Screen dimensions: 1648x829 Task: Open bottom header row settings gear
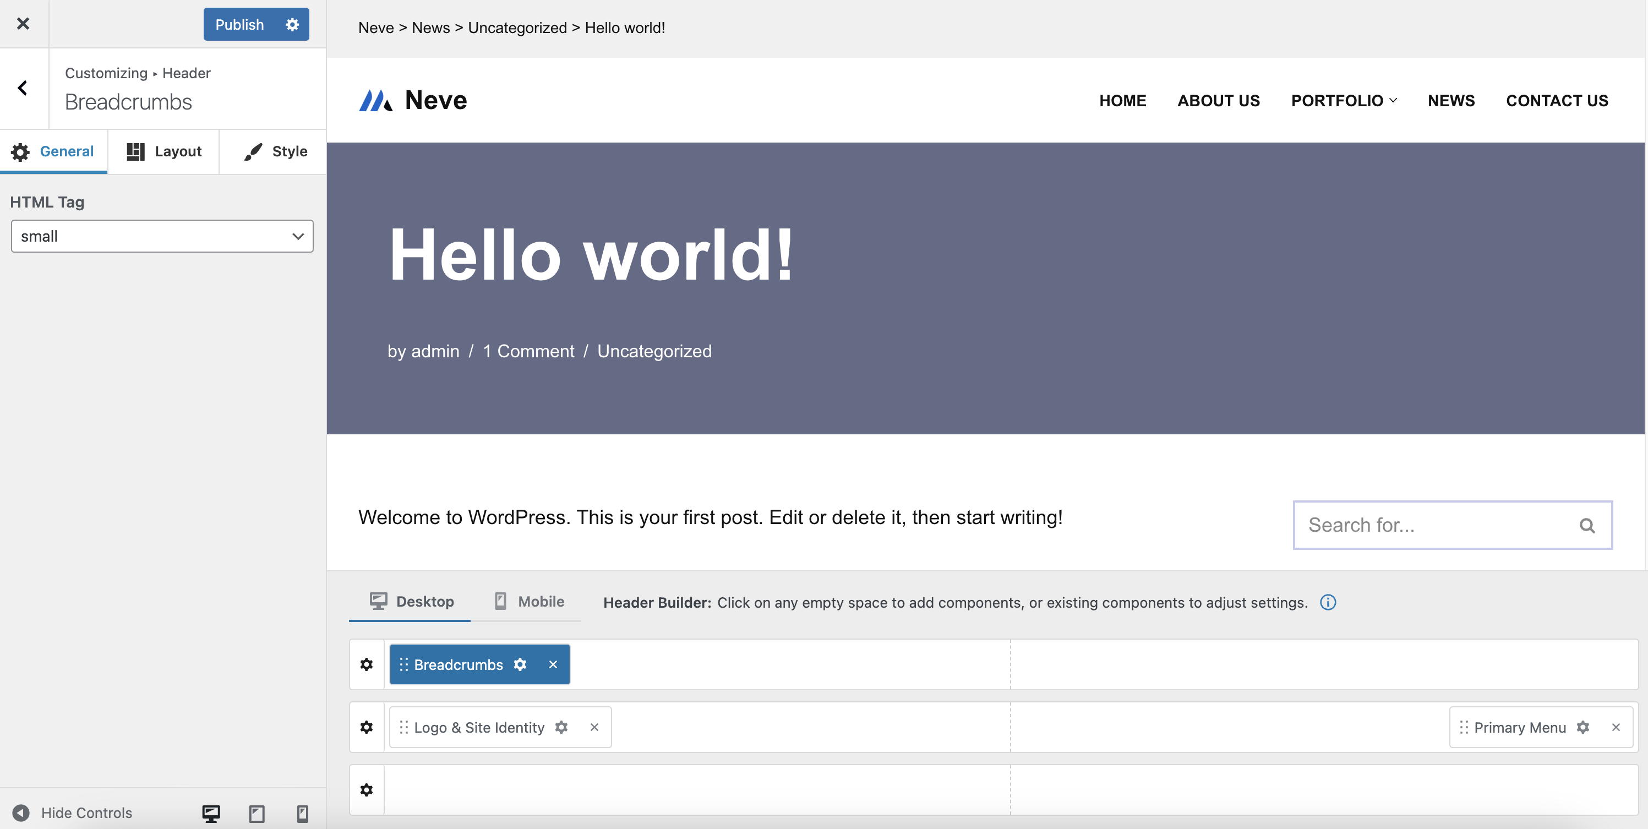pyautogui.click(x=367, y=789)
